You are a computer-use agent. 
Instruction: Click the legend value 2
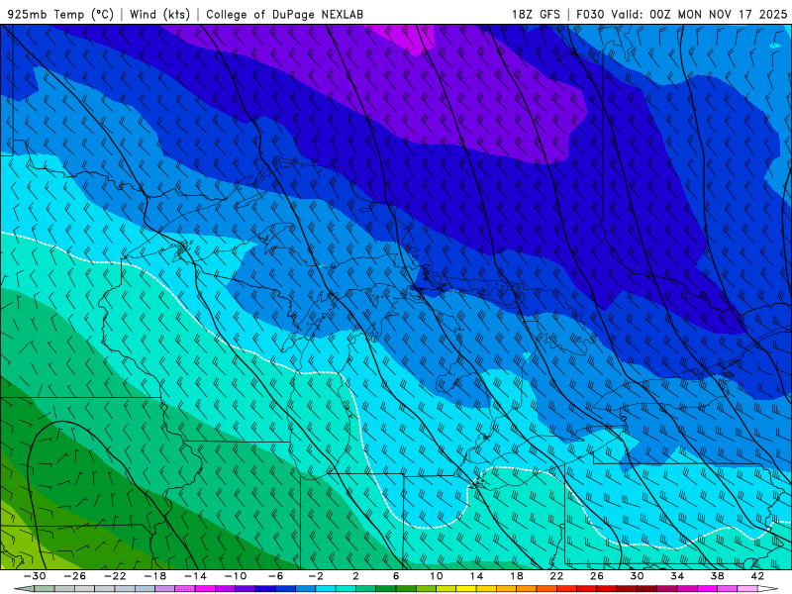pos(356,576)
